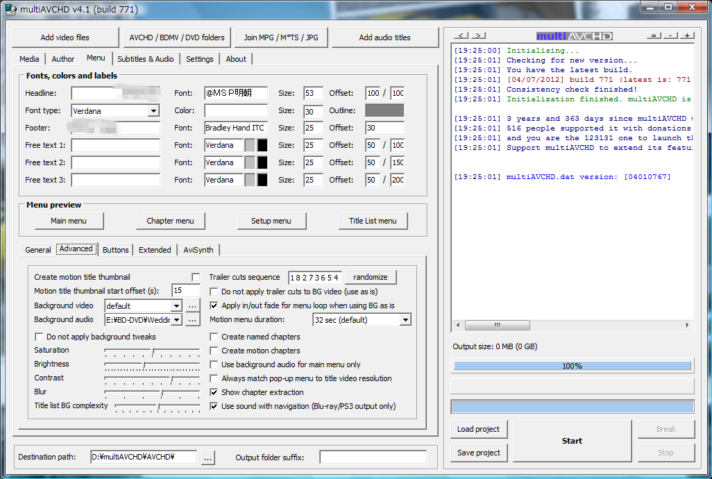The width and height of the screenshot is (712, 479).
Task: Click the Blur slider
Action: pos(152,392)
